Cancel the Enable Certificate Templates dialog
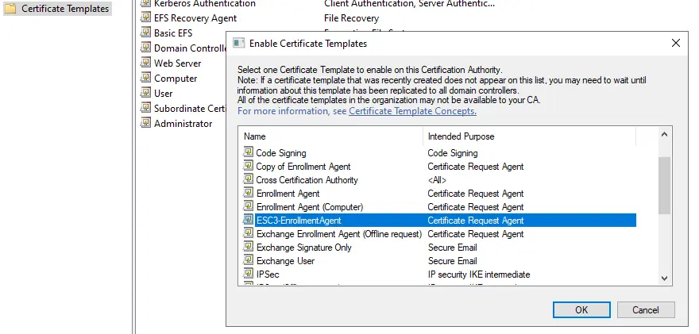Image resolution: width=699 pixels, height=334 pixels. point(646,310)
